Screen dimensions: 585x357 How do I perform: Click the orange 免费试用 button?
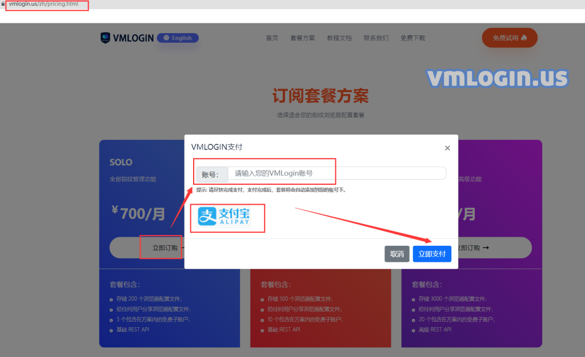[510, 38]
